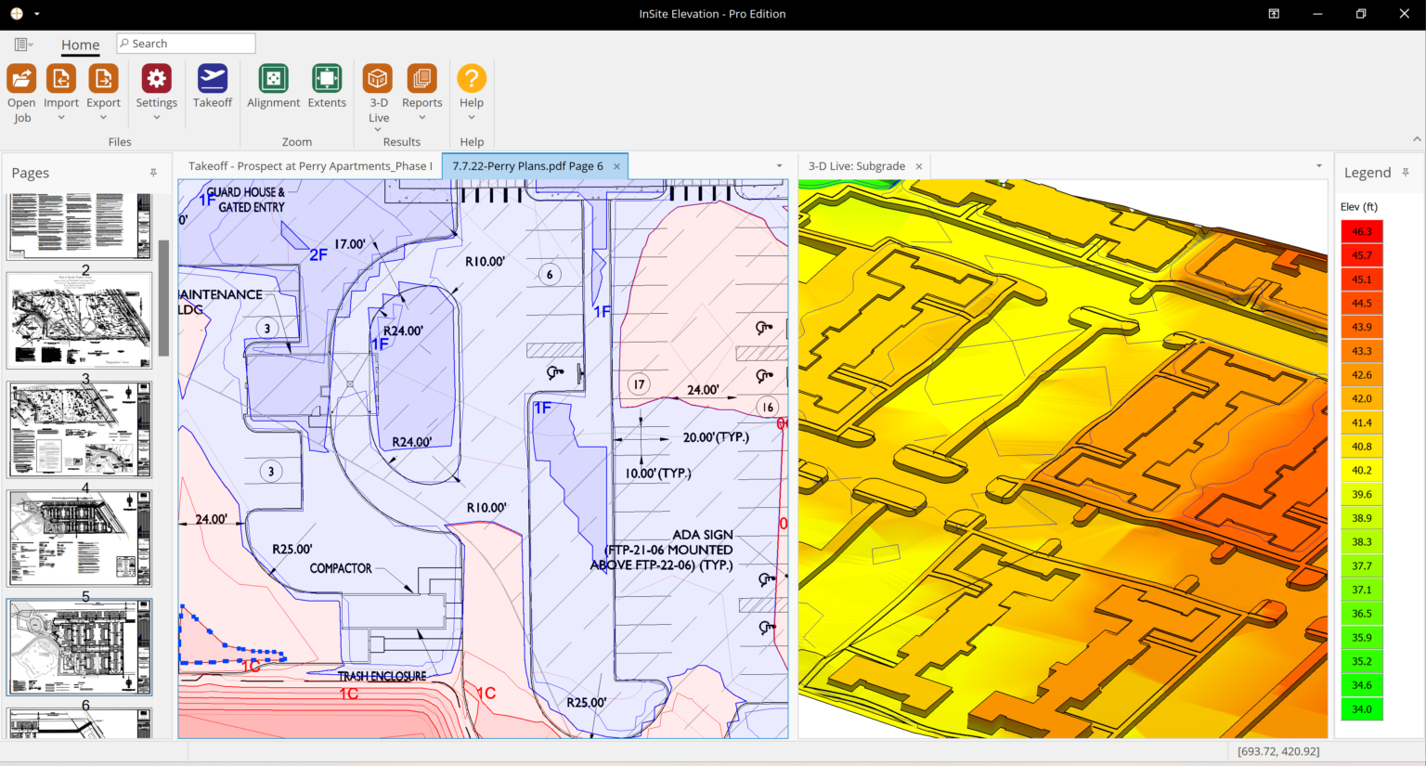1426x766 pixels.
Task: Click the Extents zoom icon
Action: 327,78
